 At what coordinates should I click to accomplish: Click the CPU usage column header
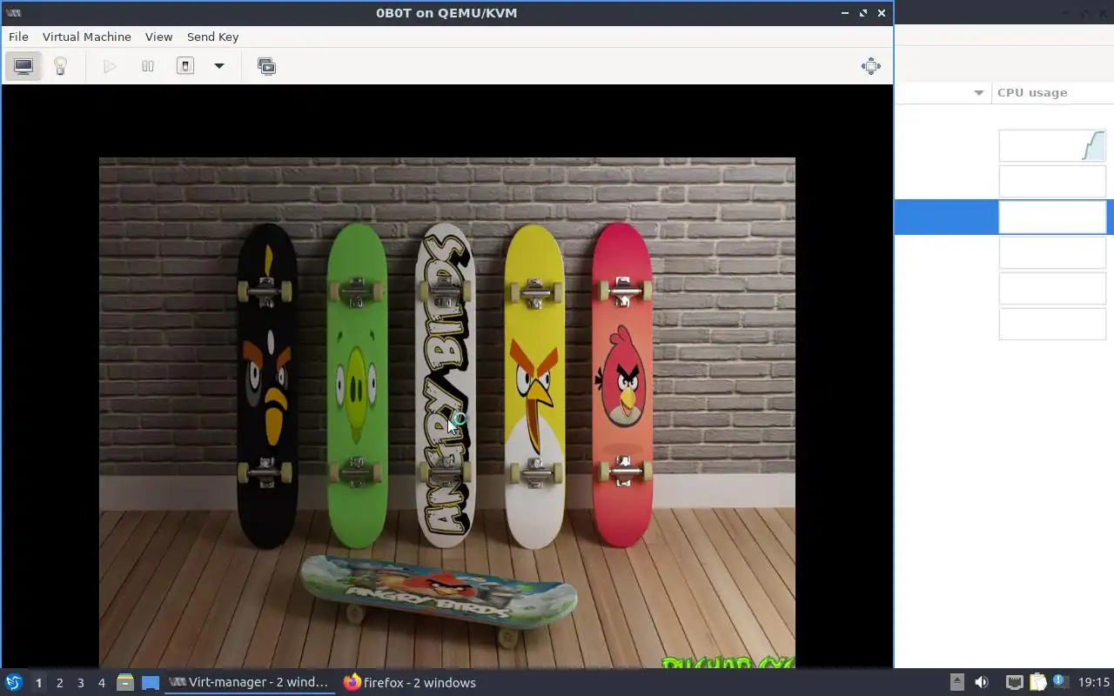click(x=1052, y=92)
